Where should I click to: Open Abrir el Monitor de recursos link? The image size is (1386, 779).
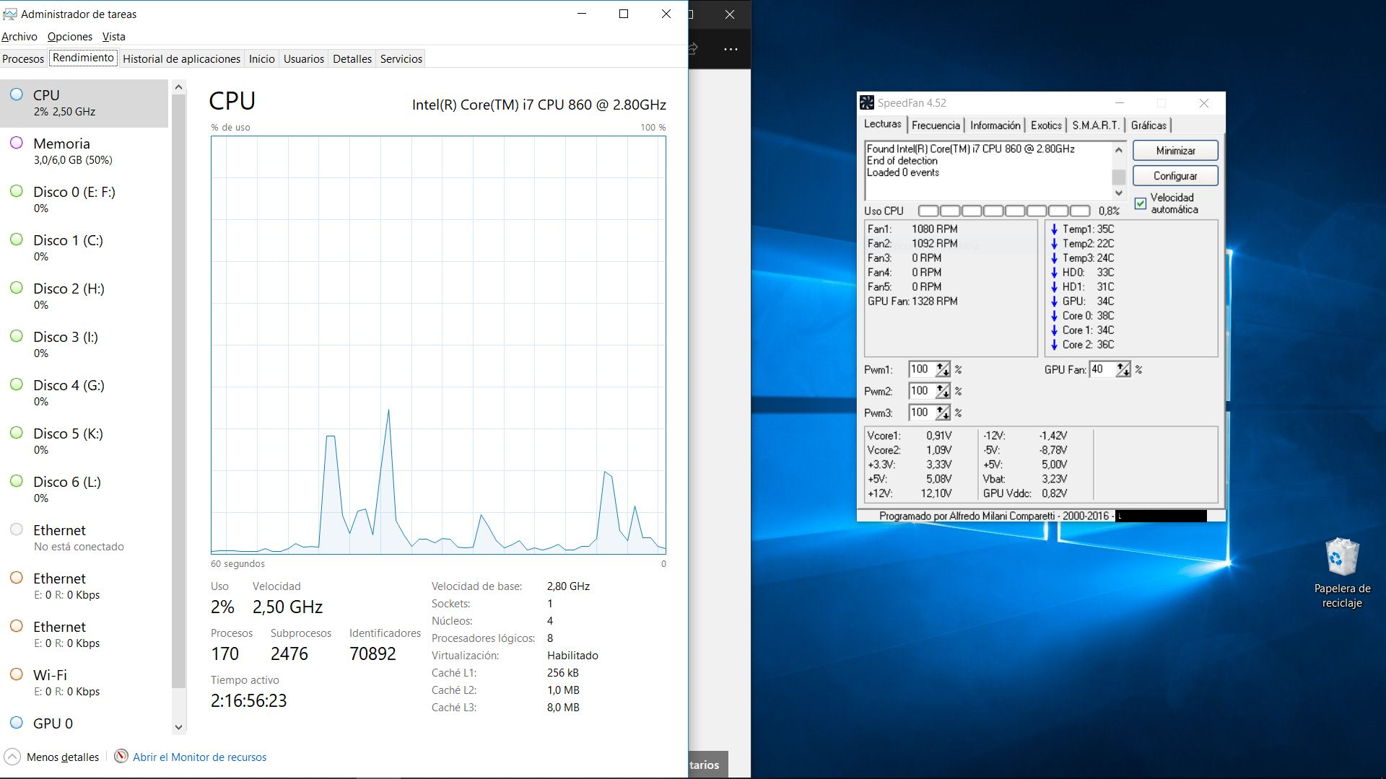[x=199, y=757]
